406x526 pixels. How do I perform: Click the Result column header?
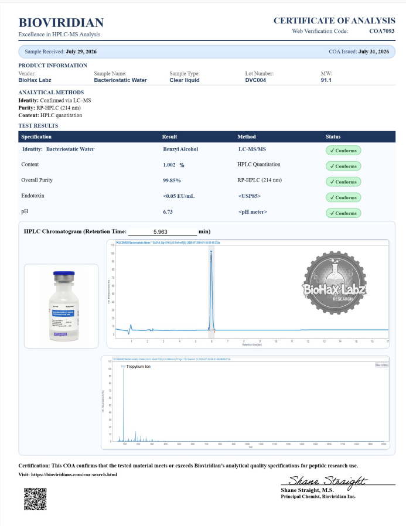169,137
